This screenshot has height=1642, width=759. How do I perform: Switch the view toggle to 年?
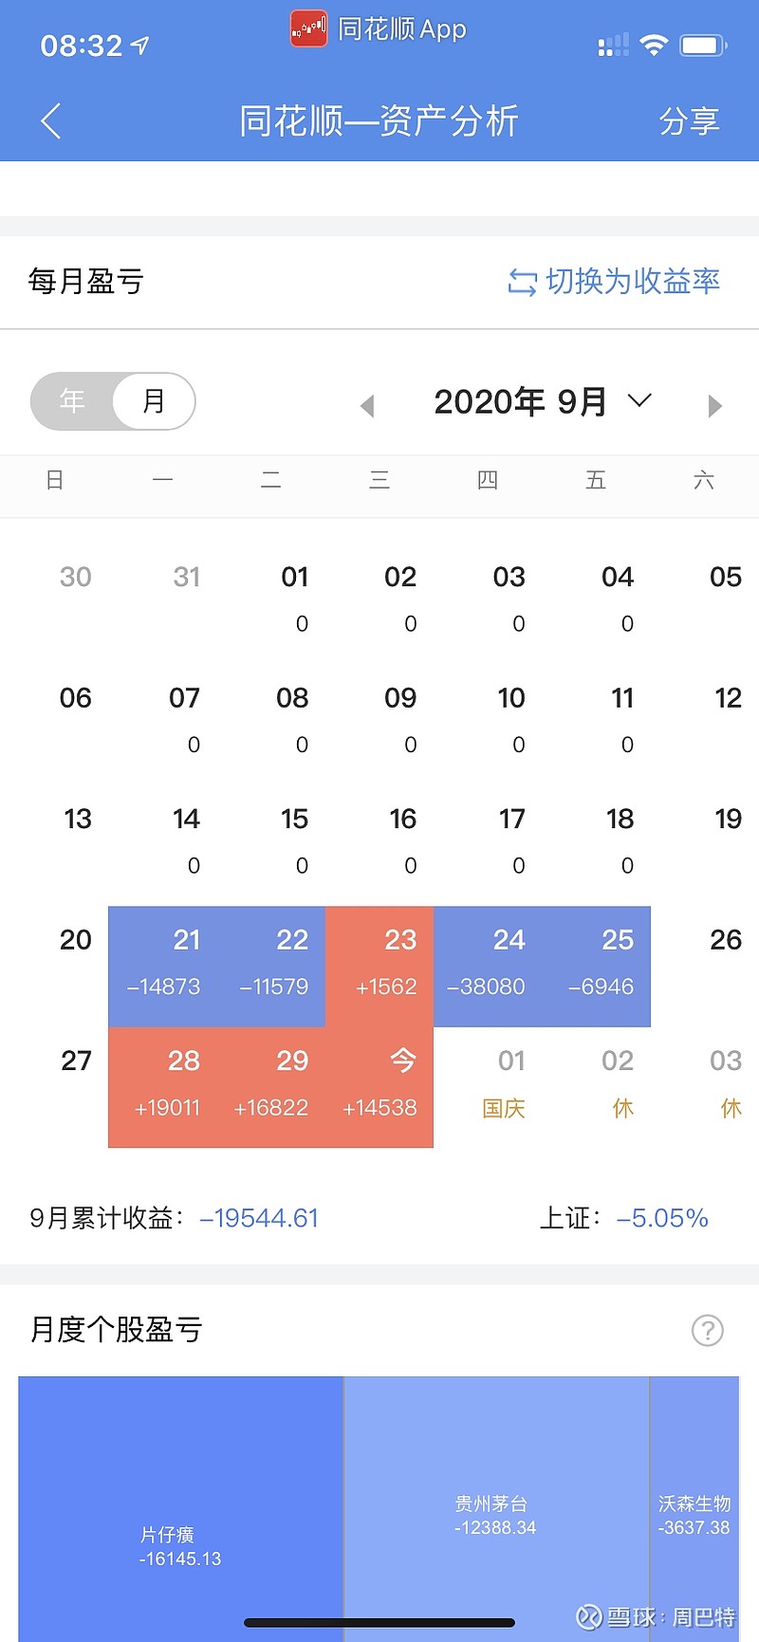(73, 401)
